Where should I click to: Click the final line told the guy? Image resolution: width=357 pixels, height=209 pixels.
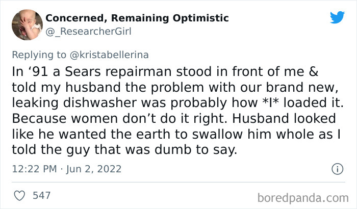pos(124,149)
